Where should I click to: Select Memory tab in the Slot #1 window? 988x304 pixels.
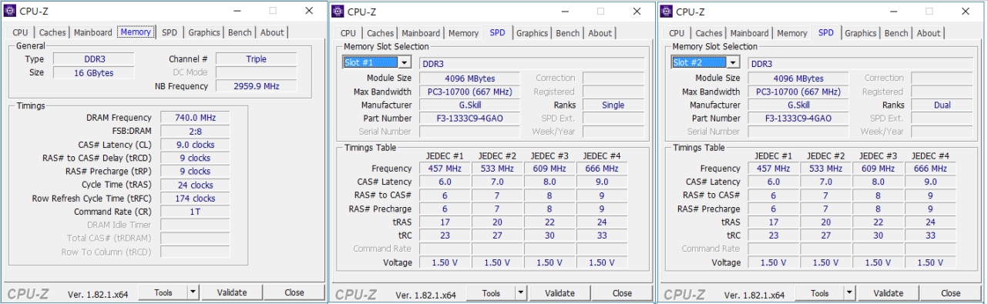(x=463, y=33)
